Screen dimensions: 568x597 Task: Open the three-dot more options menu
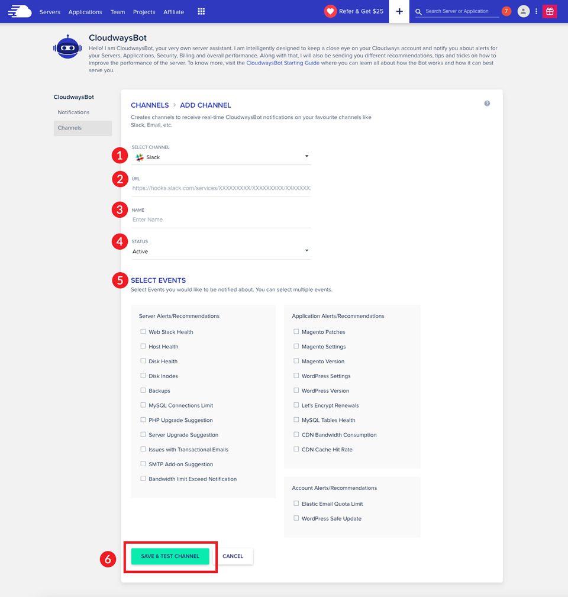(x=536, y=11)
